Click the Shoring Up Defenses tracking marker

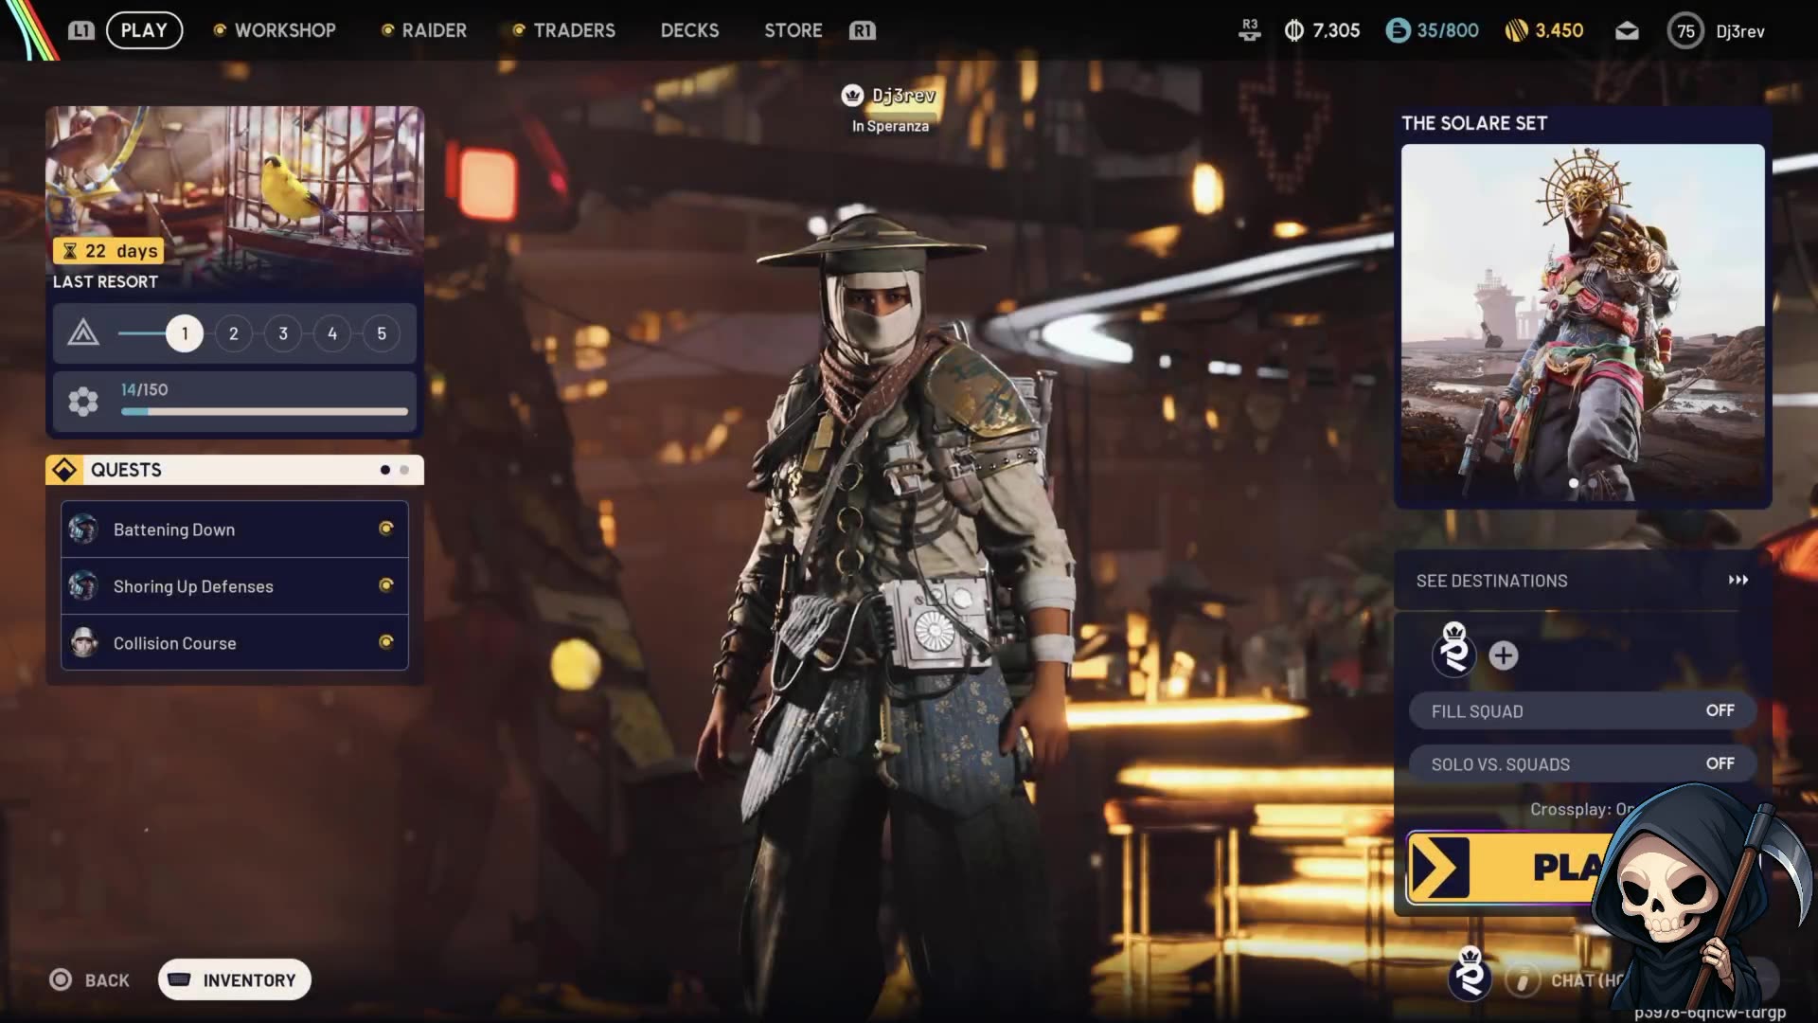[x=386, y=585]
